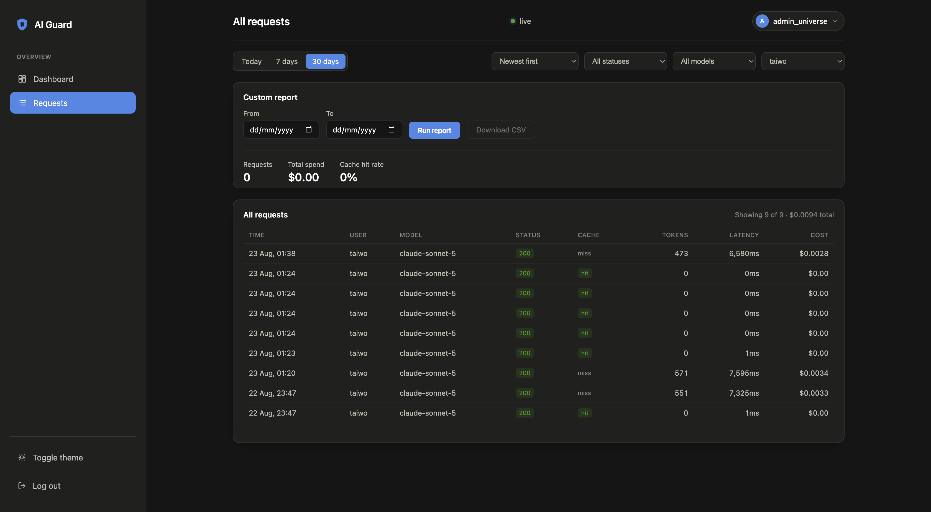
Task: Select the 30 days range tab
Action: (x=325, y=62)
